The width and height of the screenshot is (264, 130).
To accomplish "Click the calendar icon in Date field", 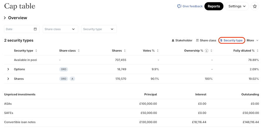I will (35, 29).
